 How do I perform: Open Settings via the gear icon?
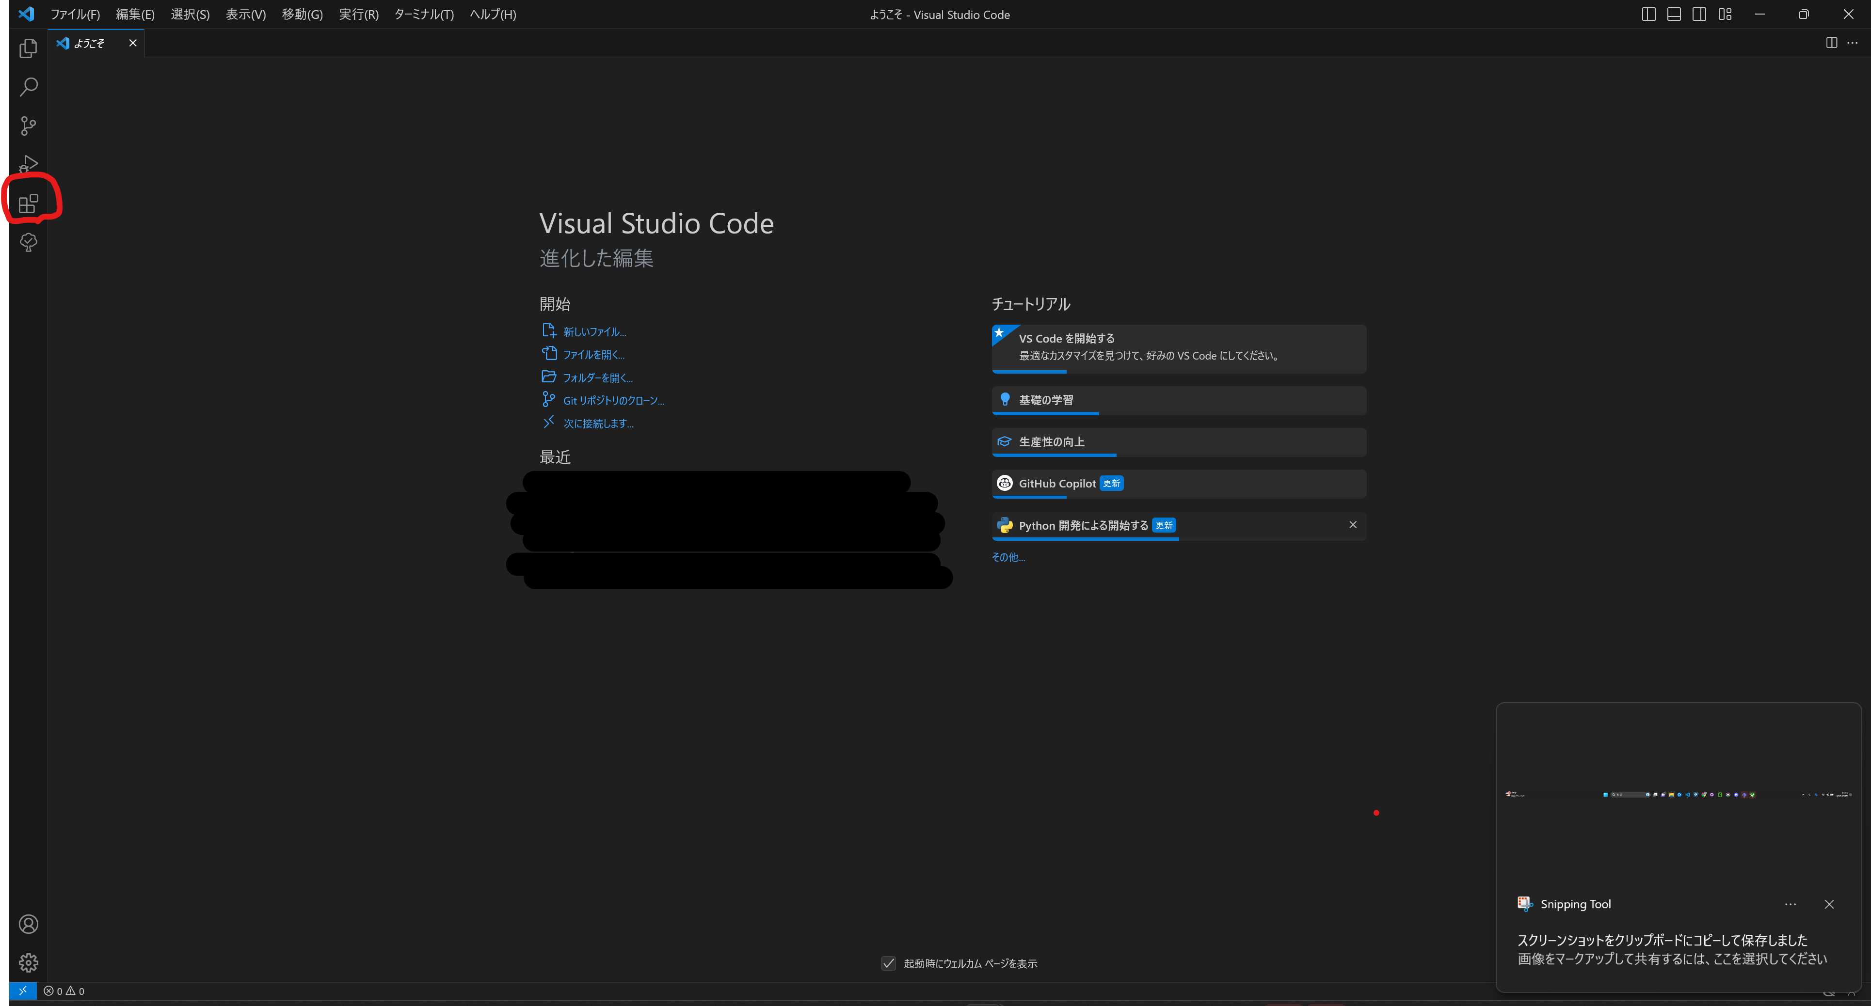[28, 962]
